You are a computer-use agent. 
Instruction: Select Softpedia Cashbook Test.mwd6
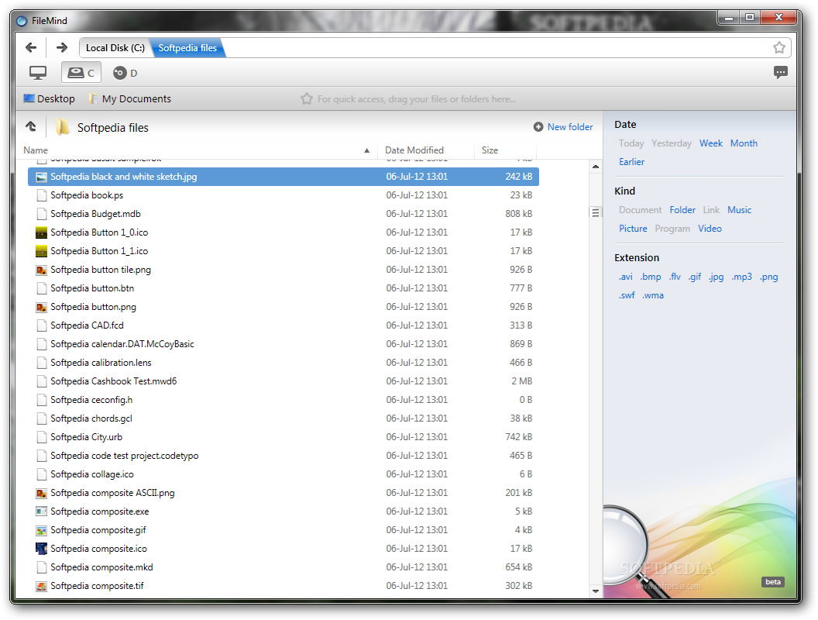tap(284, 381)
